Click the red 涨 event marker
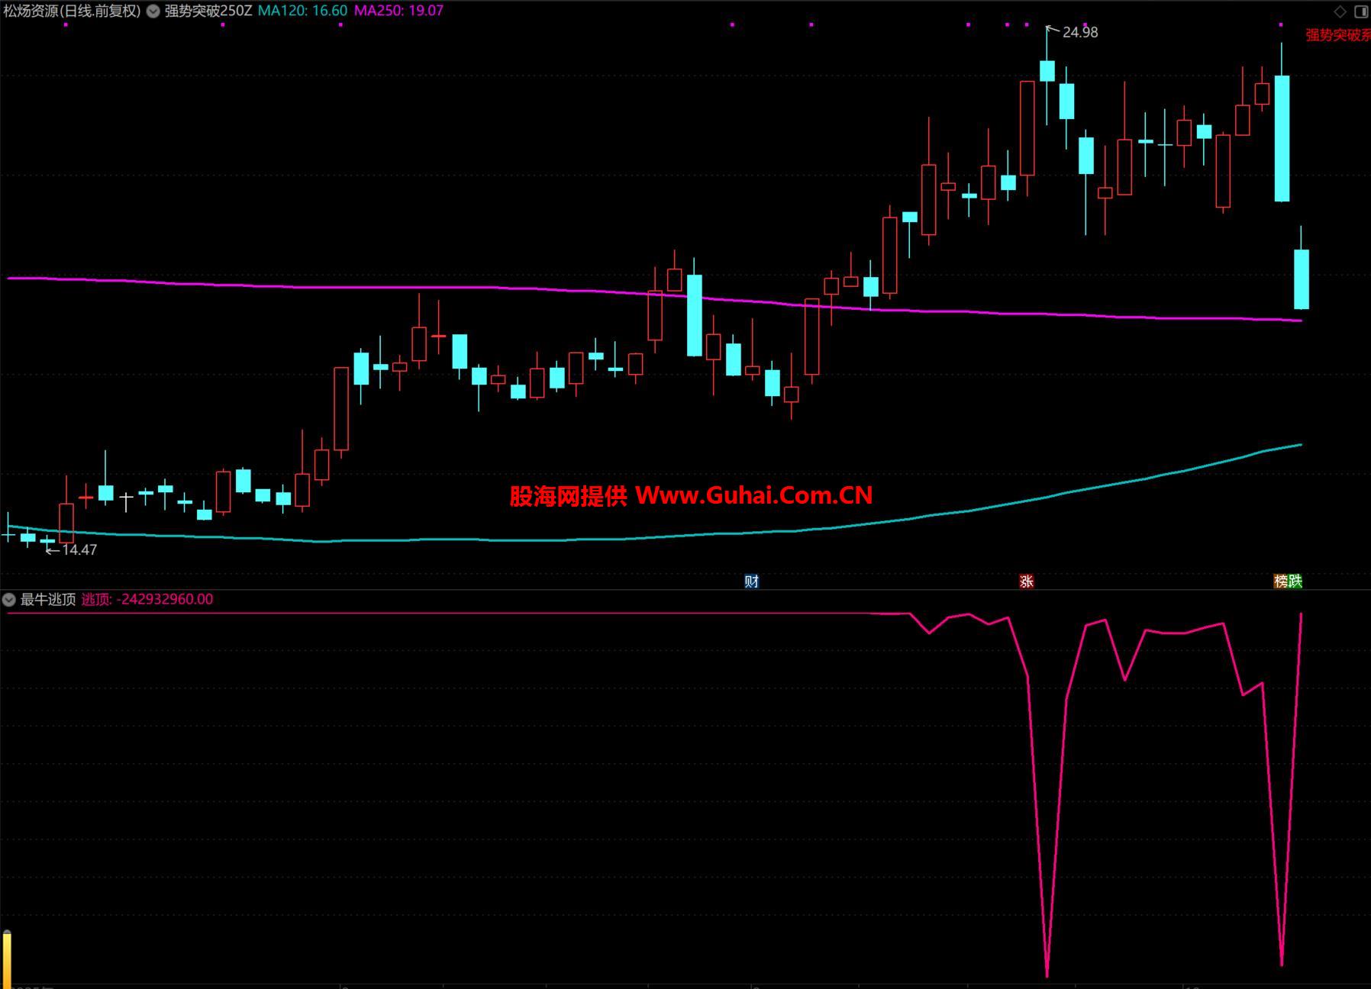This screenshot has height=989, width=1371. (x=1026, y=581)
